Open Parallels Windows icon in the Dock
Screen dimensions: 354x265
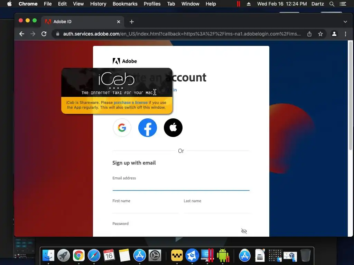click(x=207, y=255)
